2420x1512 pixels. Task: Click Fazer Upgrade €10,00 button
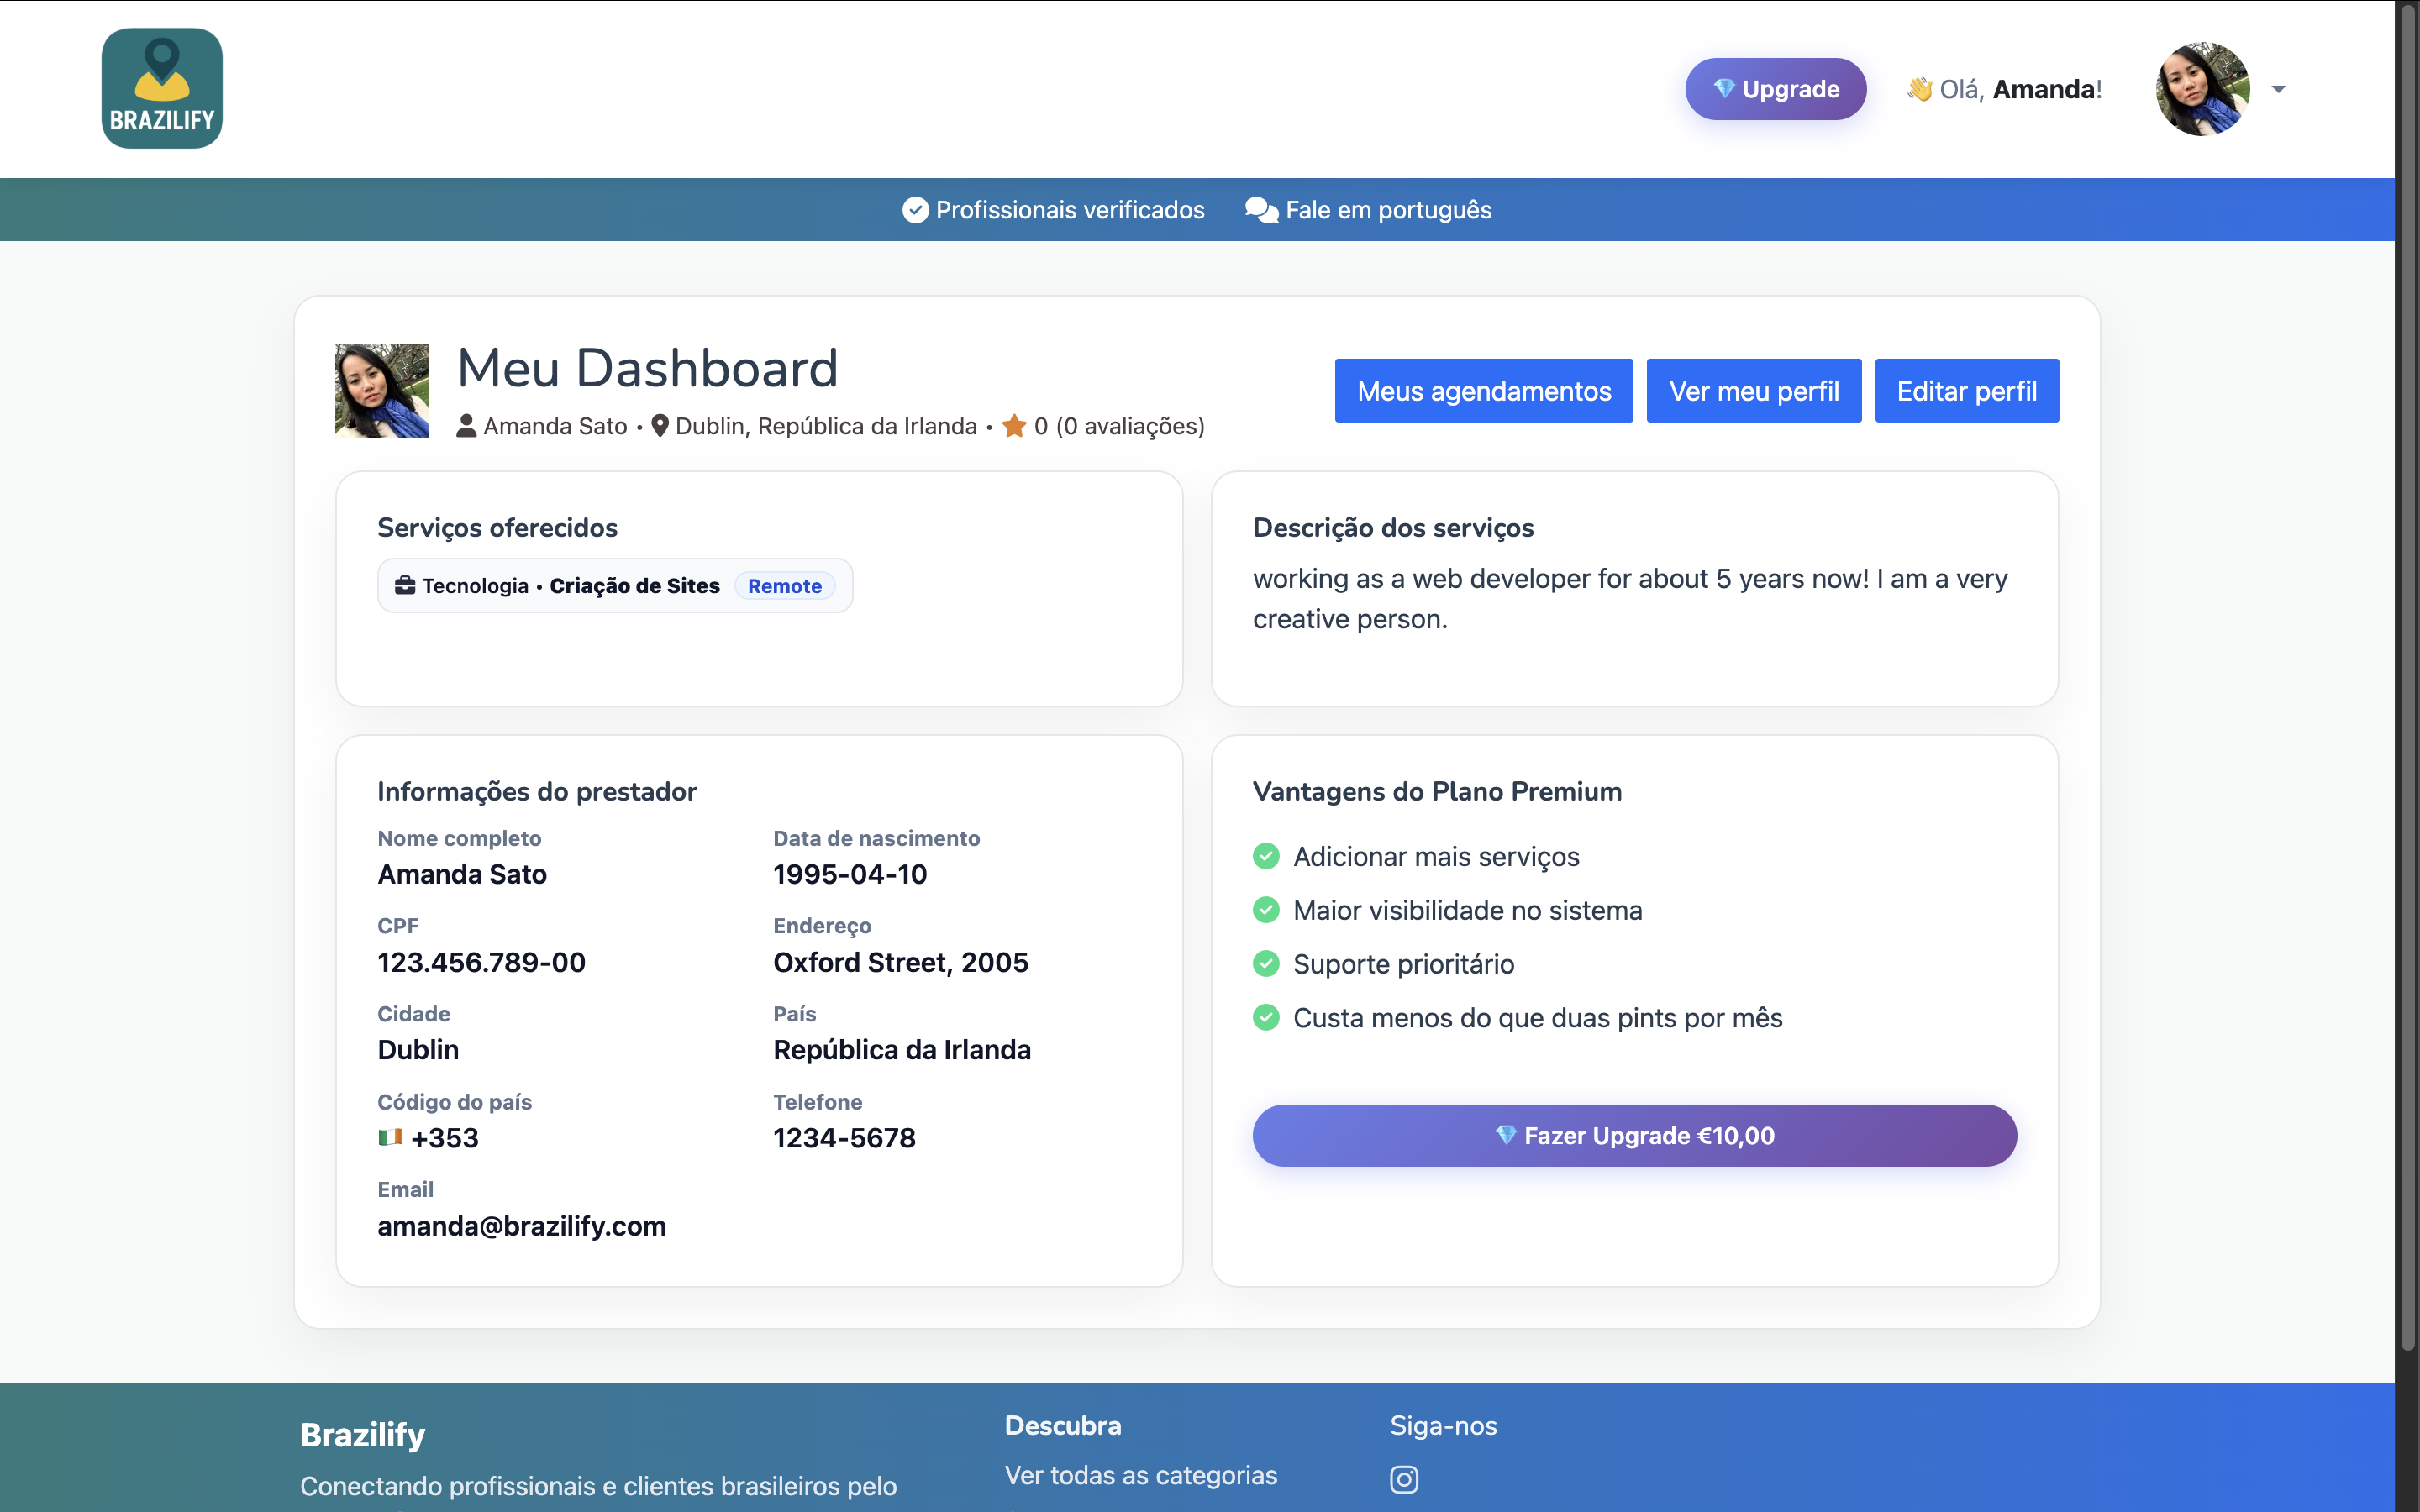tap(1634, 1135)
